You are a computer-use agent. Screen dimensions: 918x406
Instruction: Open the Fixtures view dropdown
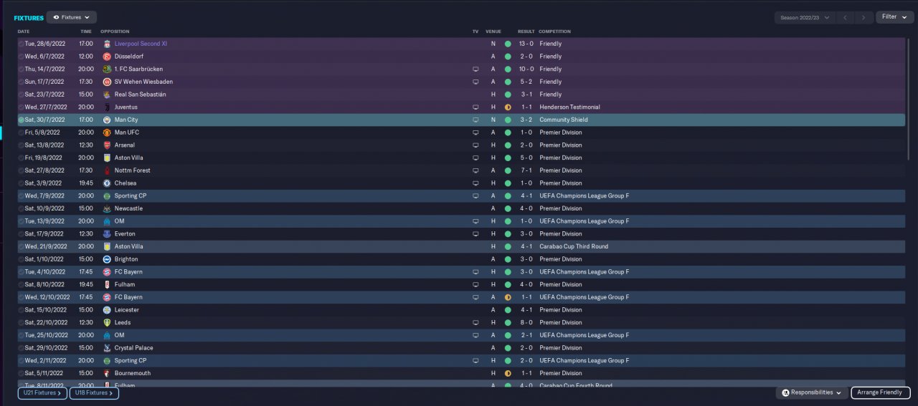click(72, 17)
